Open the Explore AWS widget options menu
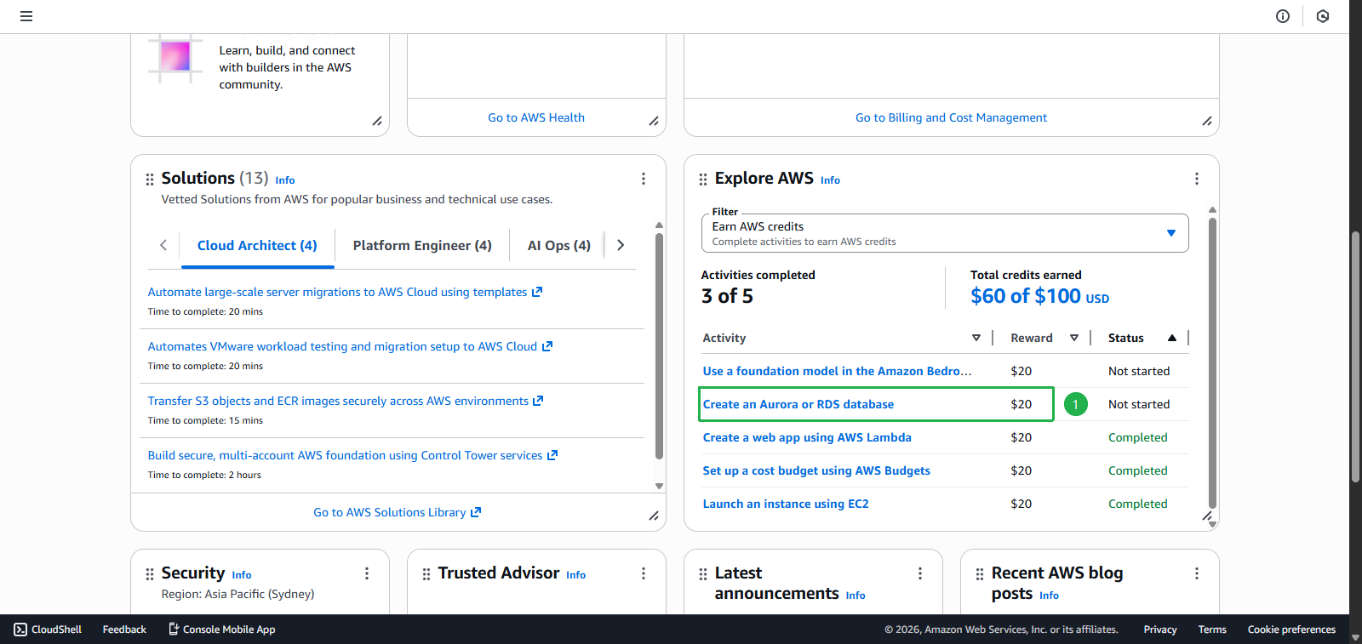This screenshot has height=644, width=1362. click(1197, 179)
